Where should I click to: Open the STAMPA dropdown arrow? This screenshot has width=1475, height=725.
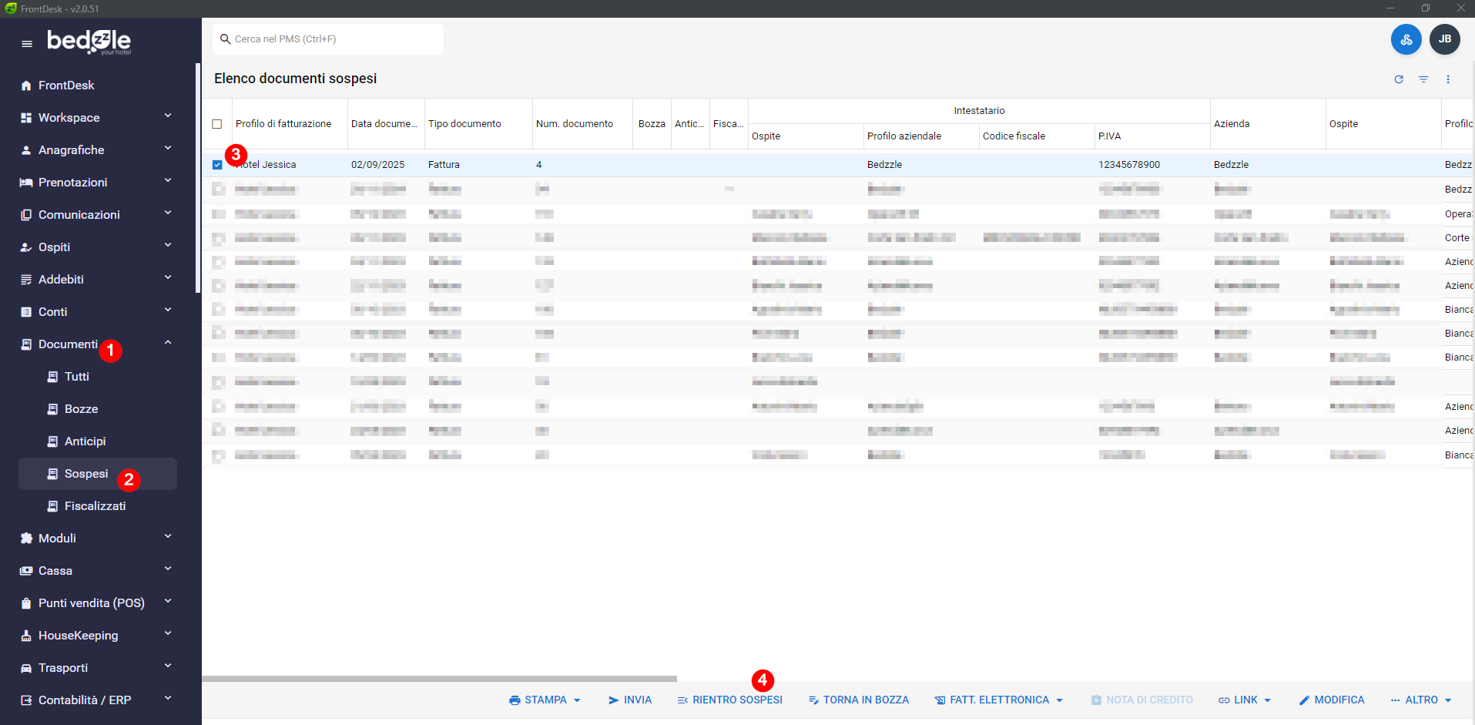pyautogui.click(x=577, y=700)
